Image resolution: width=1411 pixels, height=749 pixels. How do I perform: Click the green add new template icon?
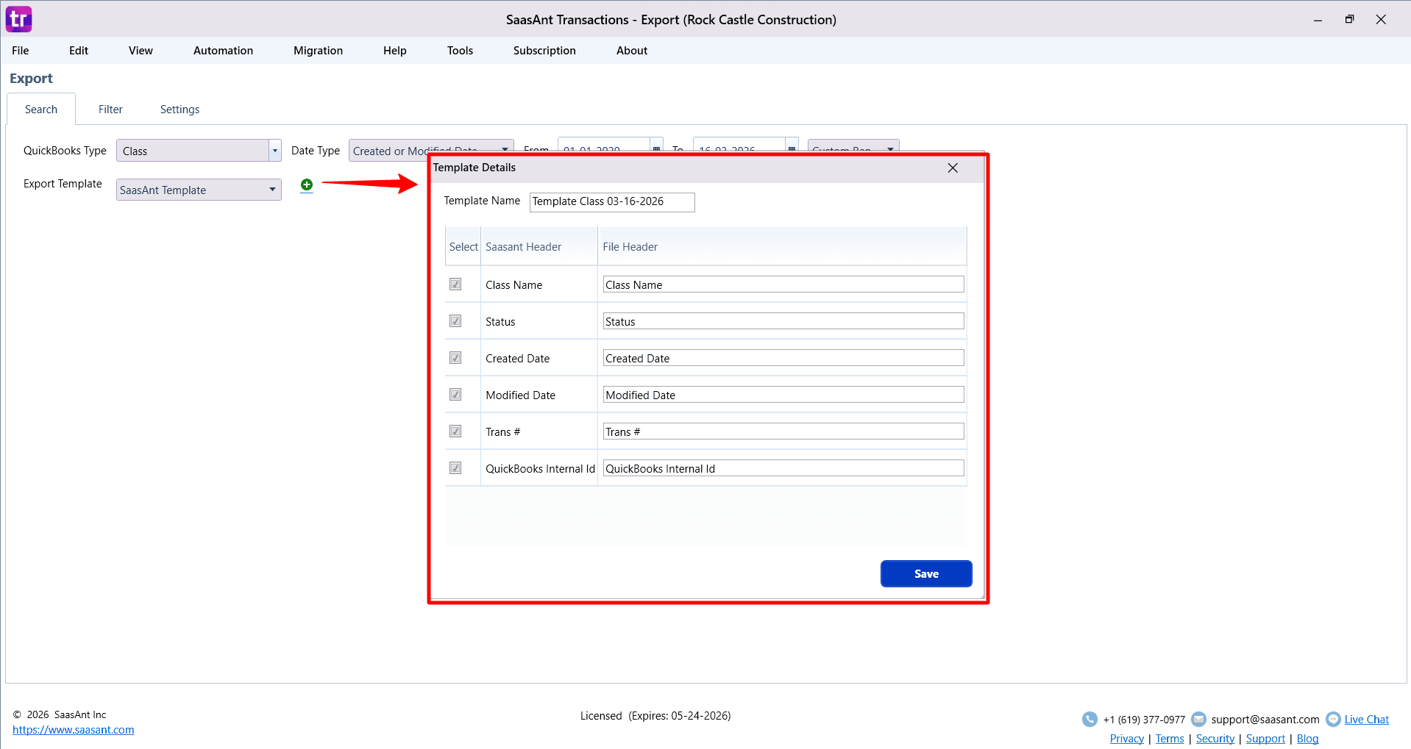coord(307,184)
